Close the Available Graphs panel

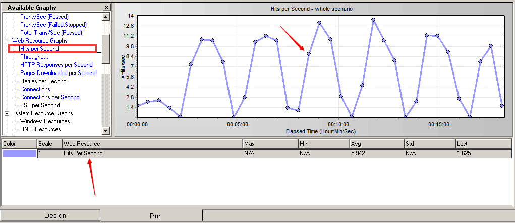tap(106, 7)
